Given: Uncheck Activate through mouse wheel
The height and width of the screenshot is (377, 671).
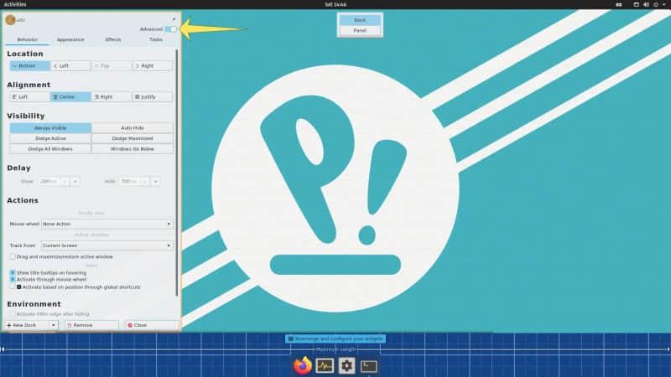Looking at the screenshot, I should point(13,279).
